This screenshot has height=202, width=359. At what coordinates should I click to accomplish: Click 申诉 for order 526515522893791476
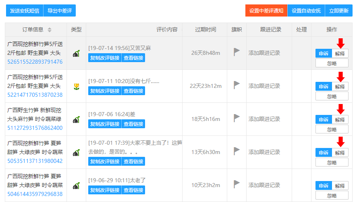pyautogui.click(x=324, y=53)
